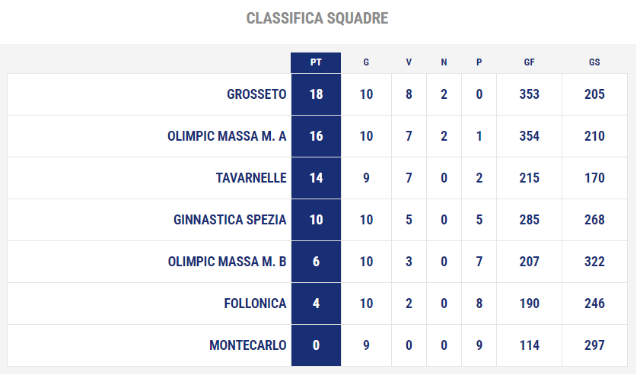640x375 pixels.
Task: Select the MONTECARLO team name
Action: 248,345
